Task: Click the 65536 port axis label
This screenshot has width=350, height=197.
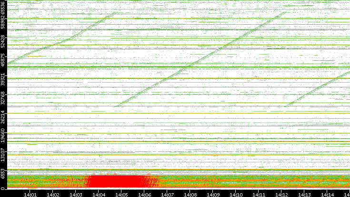Action: tap(3, 9)
